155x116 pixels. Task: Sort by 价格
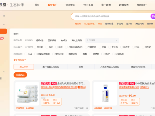point(81,67)
